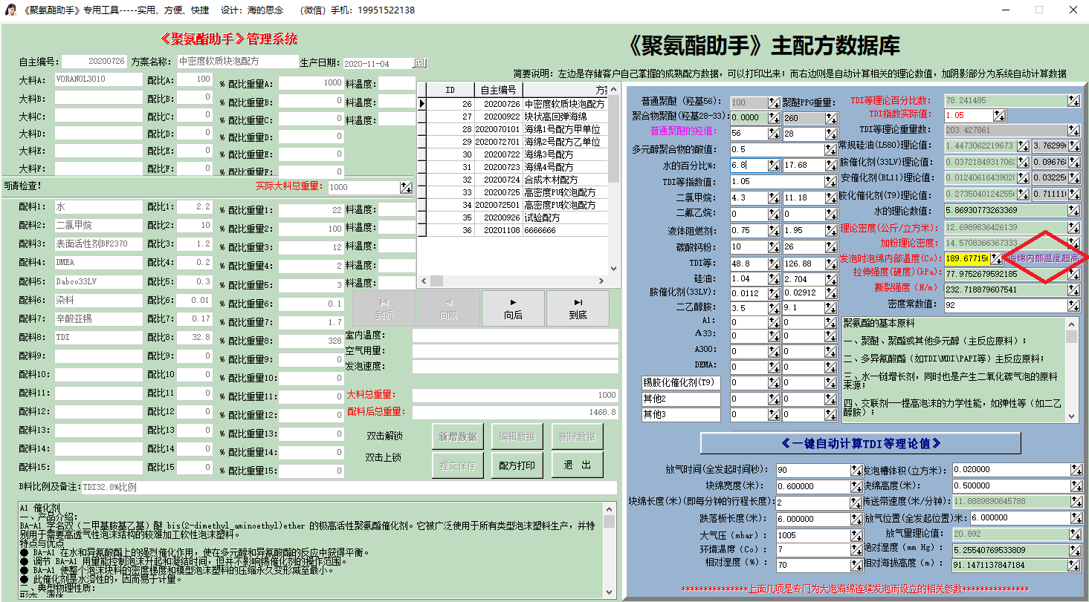Click the 锡胺化催化剂(T9) name field
Screen dimensions: 1089x602
coord(682,382)
